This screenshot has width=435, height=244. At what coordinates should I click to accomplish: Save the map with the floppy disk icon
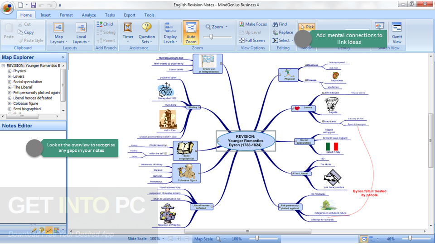33,5
